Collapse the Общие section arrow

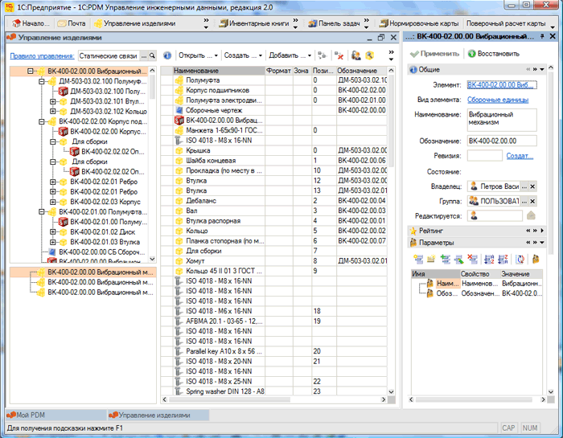pos(542,69)
